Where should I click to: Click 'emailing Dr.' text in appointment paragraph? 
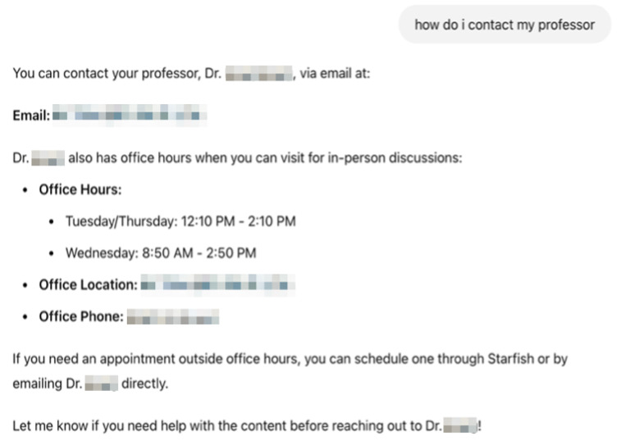click(x=47, y=384)
